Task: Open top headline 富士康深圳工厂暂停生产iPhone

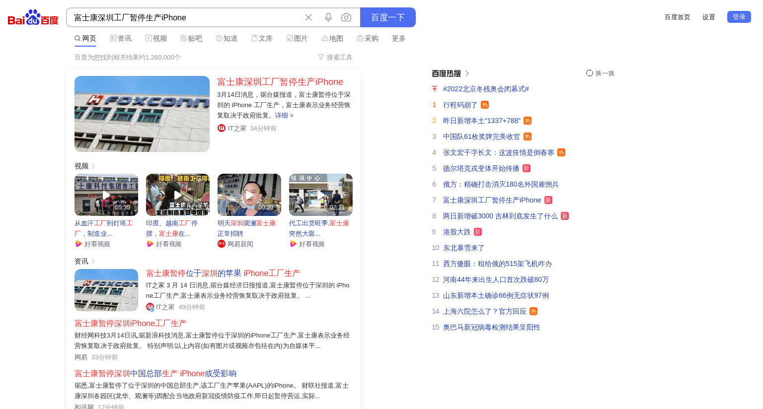Action: tap(280, 82)
